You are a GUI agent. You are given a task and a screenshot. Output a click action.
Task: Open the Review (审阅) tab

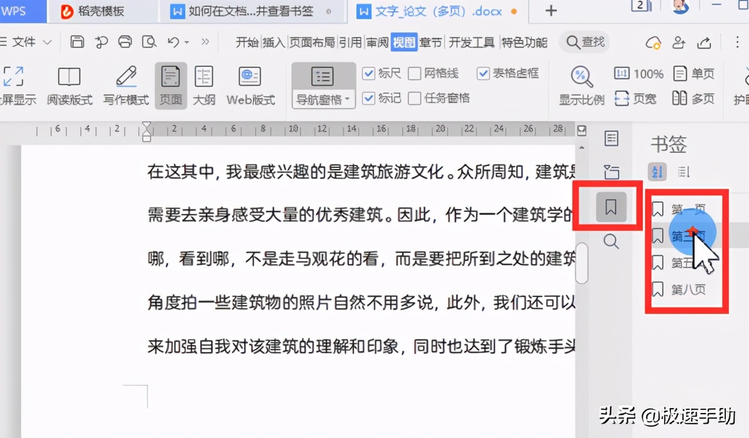[x=377, y=42]
